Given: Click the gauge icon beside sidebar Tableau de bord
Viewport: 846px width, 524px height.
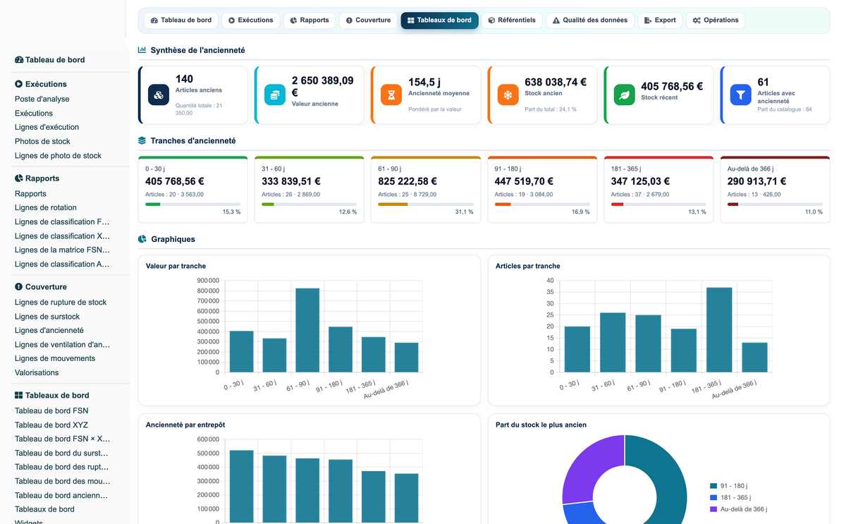Looking at the screenshot, I should pos(19,60).
